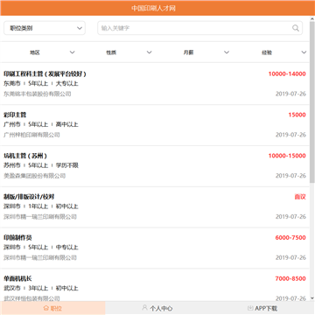Click the salary 10000-14000

click(x=287, y=73)
